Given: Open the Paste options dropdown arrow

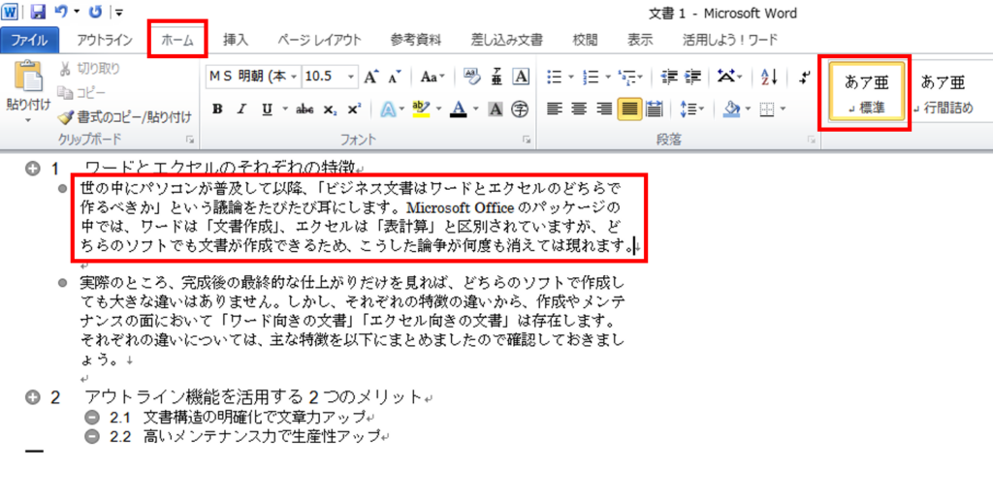Looking at the screenshot, I should click(27, 119).
